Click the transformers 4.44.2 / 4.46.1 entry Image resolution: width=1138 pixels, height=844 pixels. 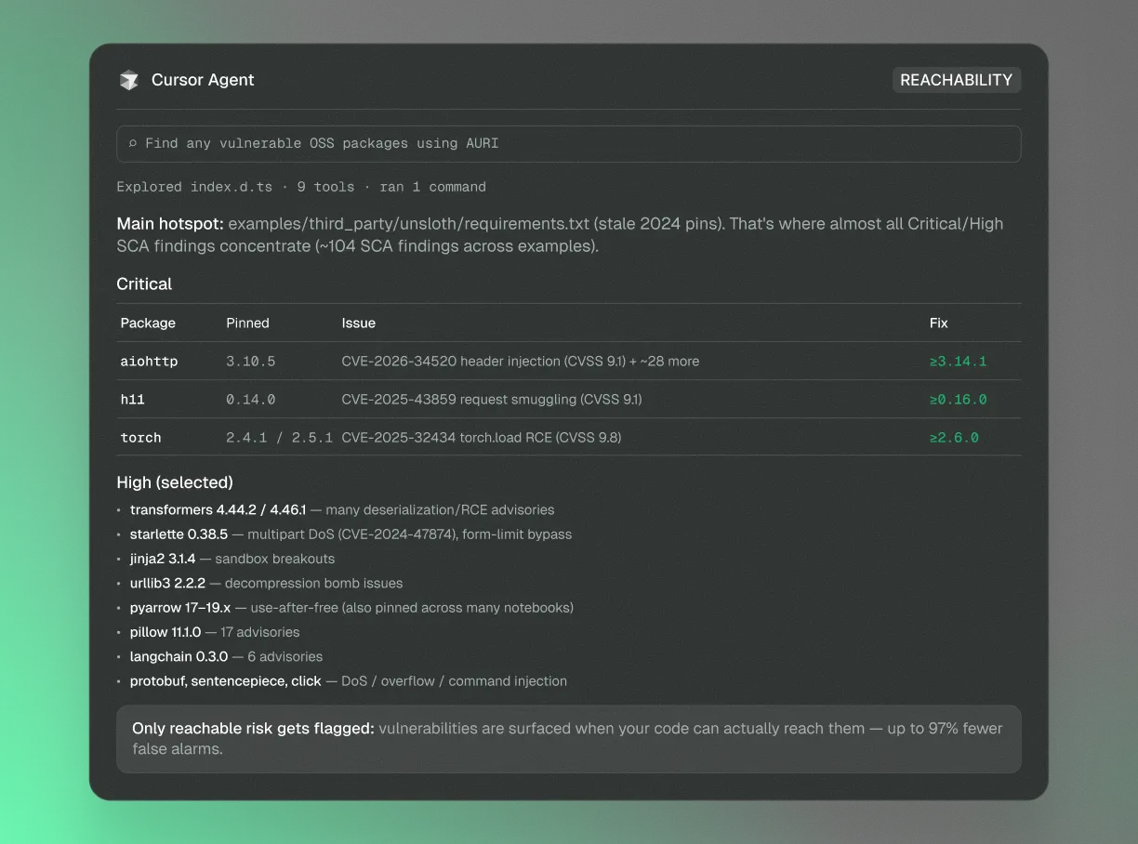tap(342, 510)
